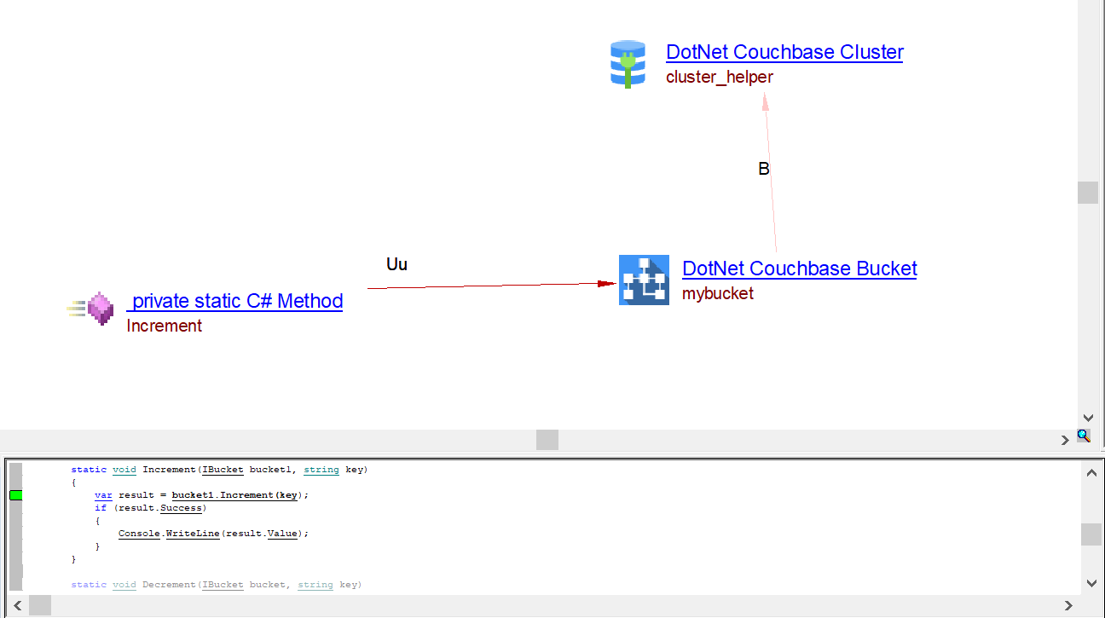Open the DotNet Couchbase Bucket link

tap(799, 269)
